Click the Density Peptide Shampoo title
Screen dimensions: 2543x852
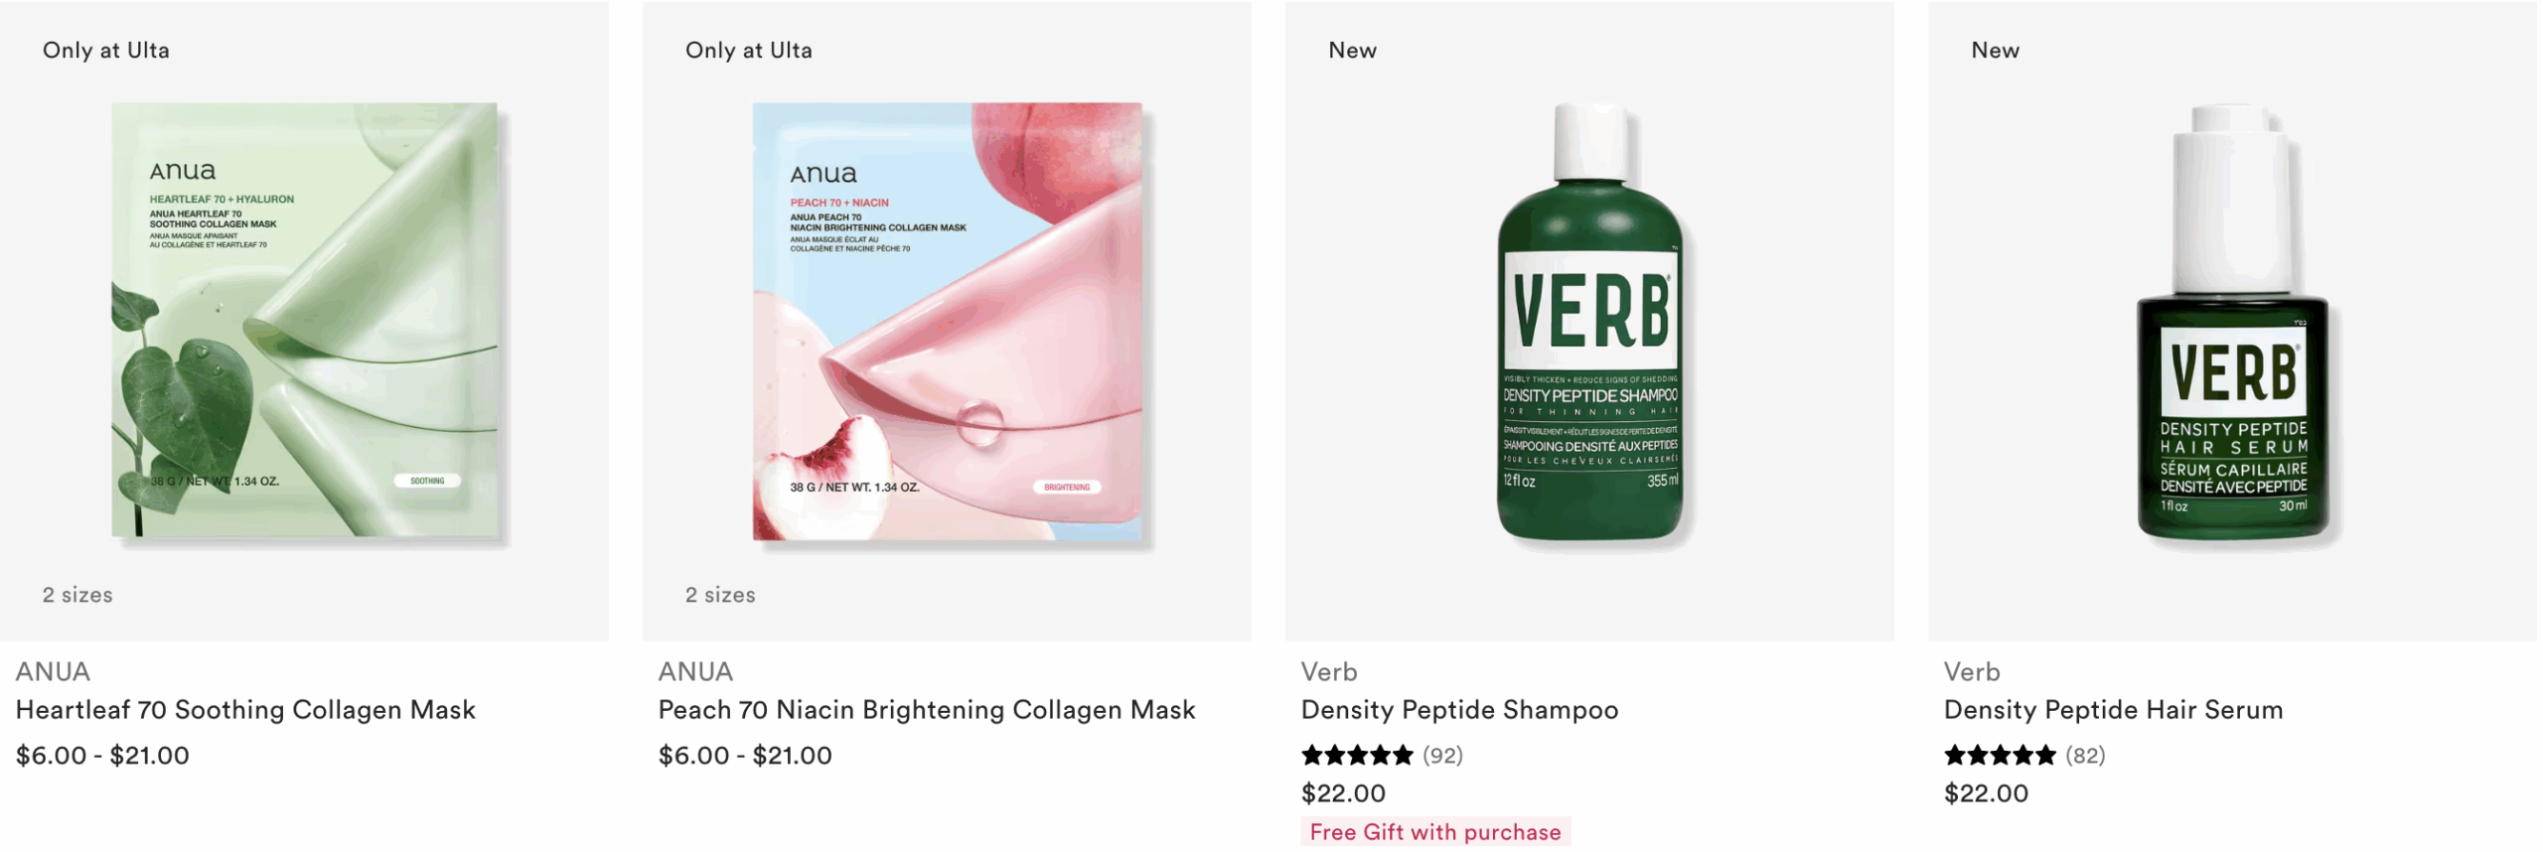(x=1459, y=710)
